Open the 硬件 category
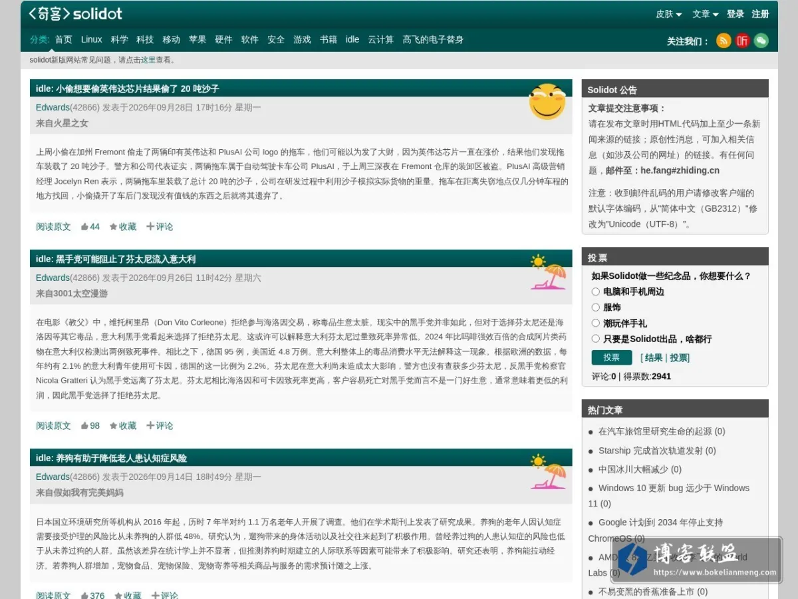The width and height of the screenshot is (798, 599). 223,39
